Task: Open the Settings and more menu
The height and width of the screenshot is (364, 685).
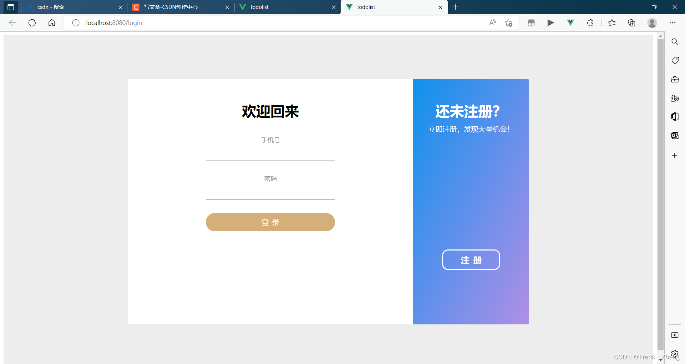Action: click(x=673, y=22)
